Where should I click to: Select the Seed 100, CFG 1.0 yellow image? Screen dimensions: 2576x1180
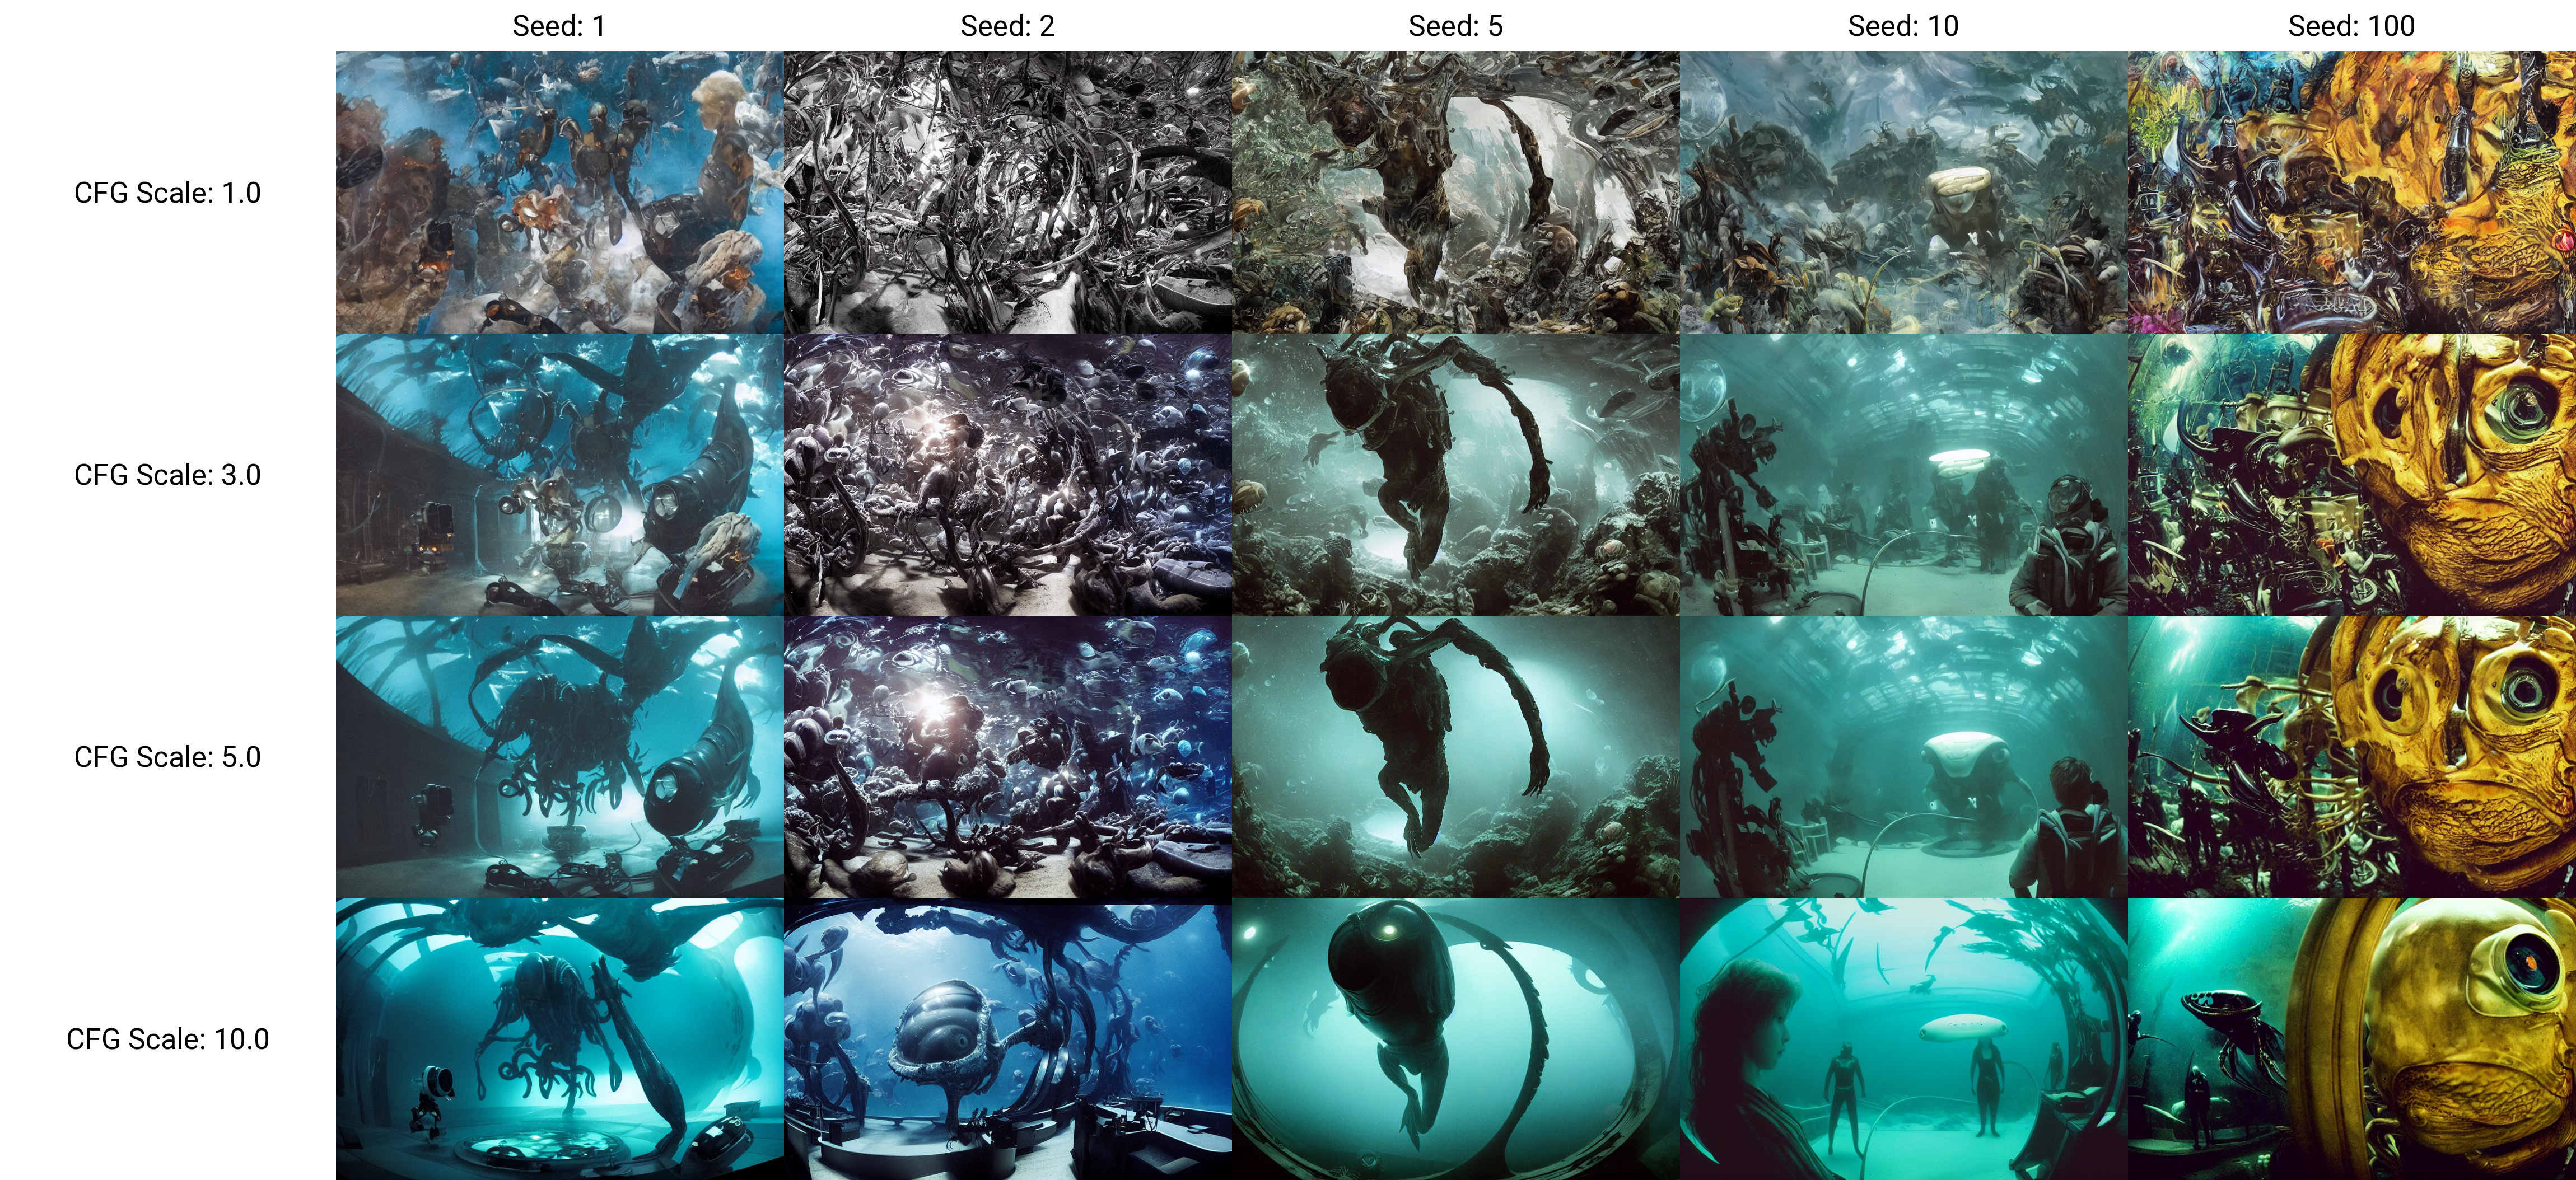[2351, 192]
